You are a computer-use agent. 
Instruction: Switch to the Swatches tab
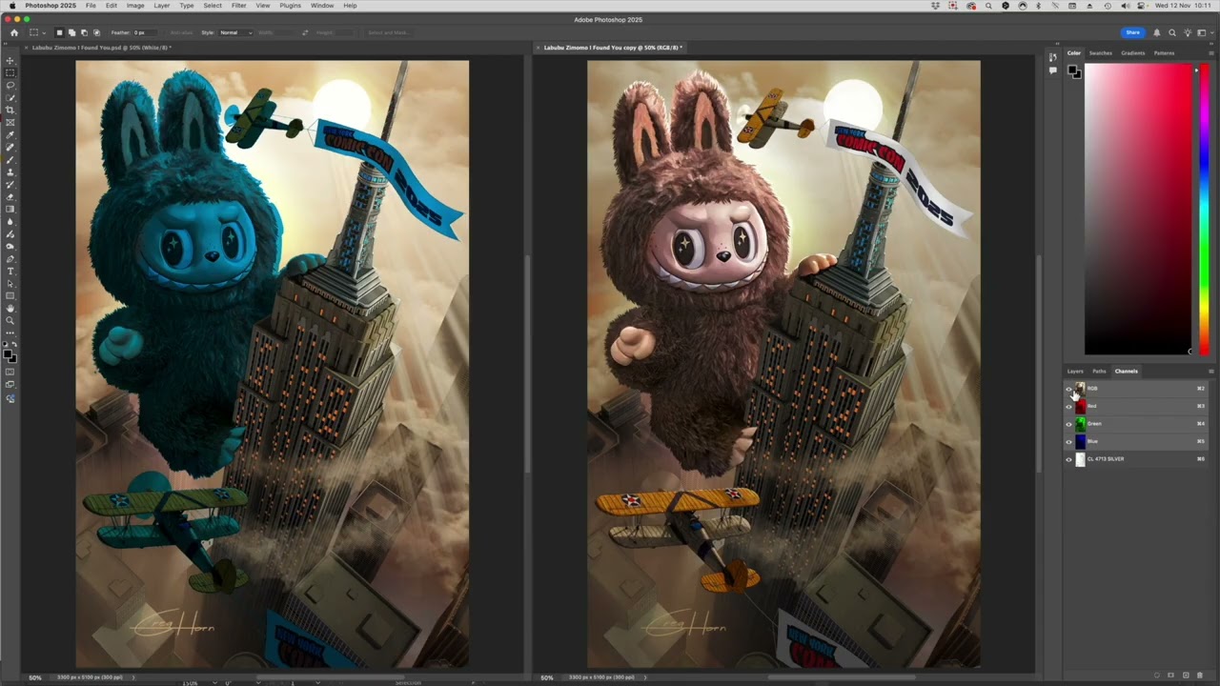1100,53
